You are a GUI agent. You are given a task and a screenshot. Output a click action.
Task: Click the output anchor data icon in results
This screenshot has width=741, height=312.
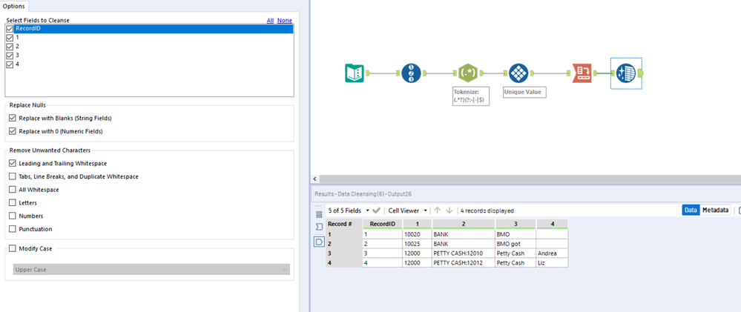318,242
